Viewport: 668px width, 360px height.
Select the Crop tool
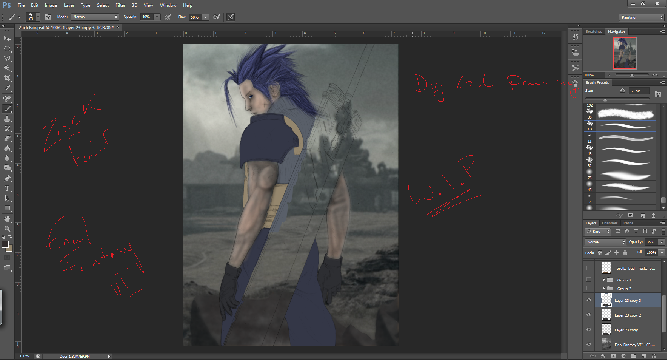(x=7, y=78)
